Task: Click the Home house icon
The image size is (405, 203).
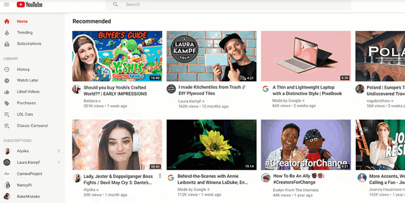Action: coord(7,21)
